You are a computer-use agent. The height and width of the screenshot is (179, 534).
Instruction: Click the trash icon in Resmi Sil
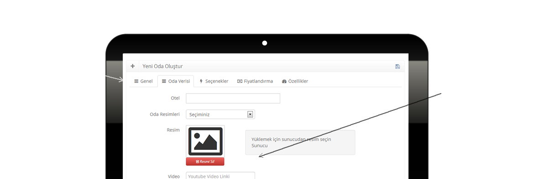click(x=197, y=161)
